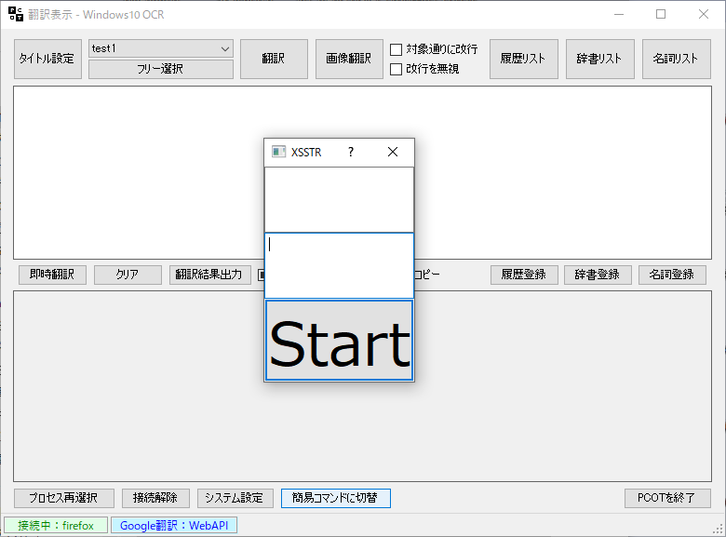Minimize the 翻訳表示 window

[x=619, y=14]
